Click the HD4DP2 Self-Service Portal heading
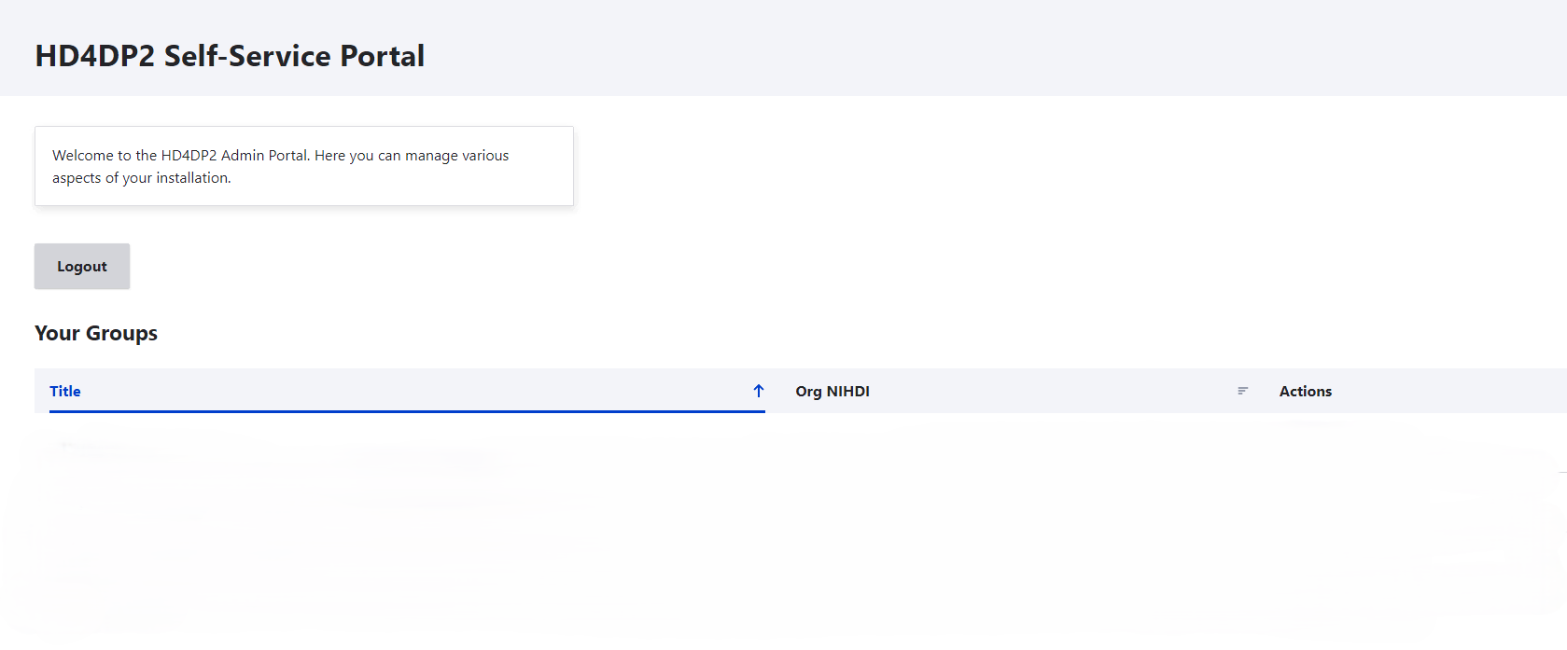 [230, 56]
